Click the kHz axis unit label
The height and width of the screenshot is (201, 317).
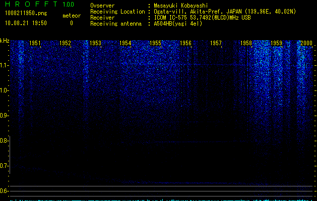pos(5,41)
